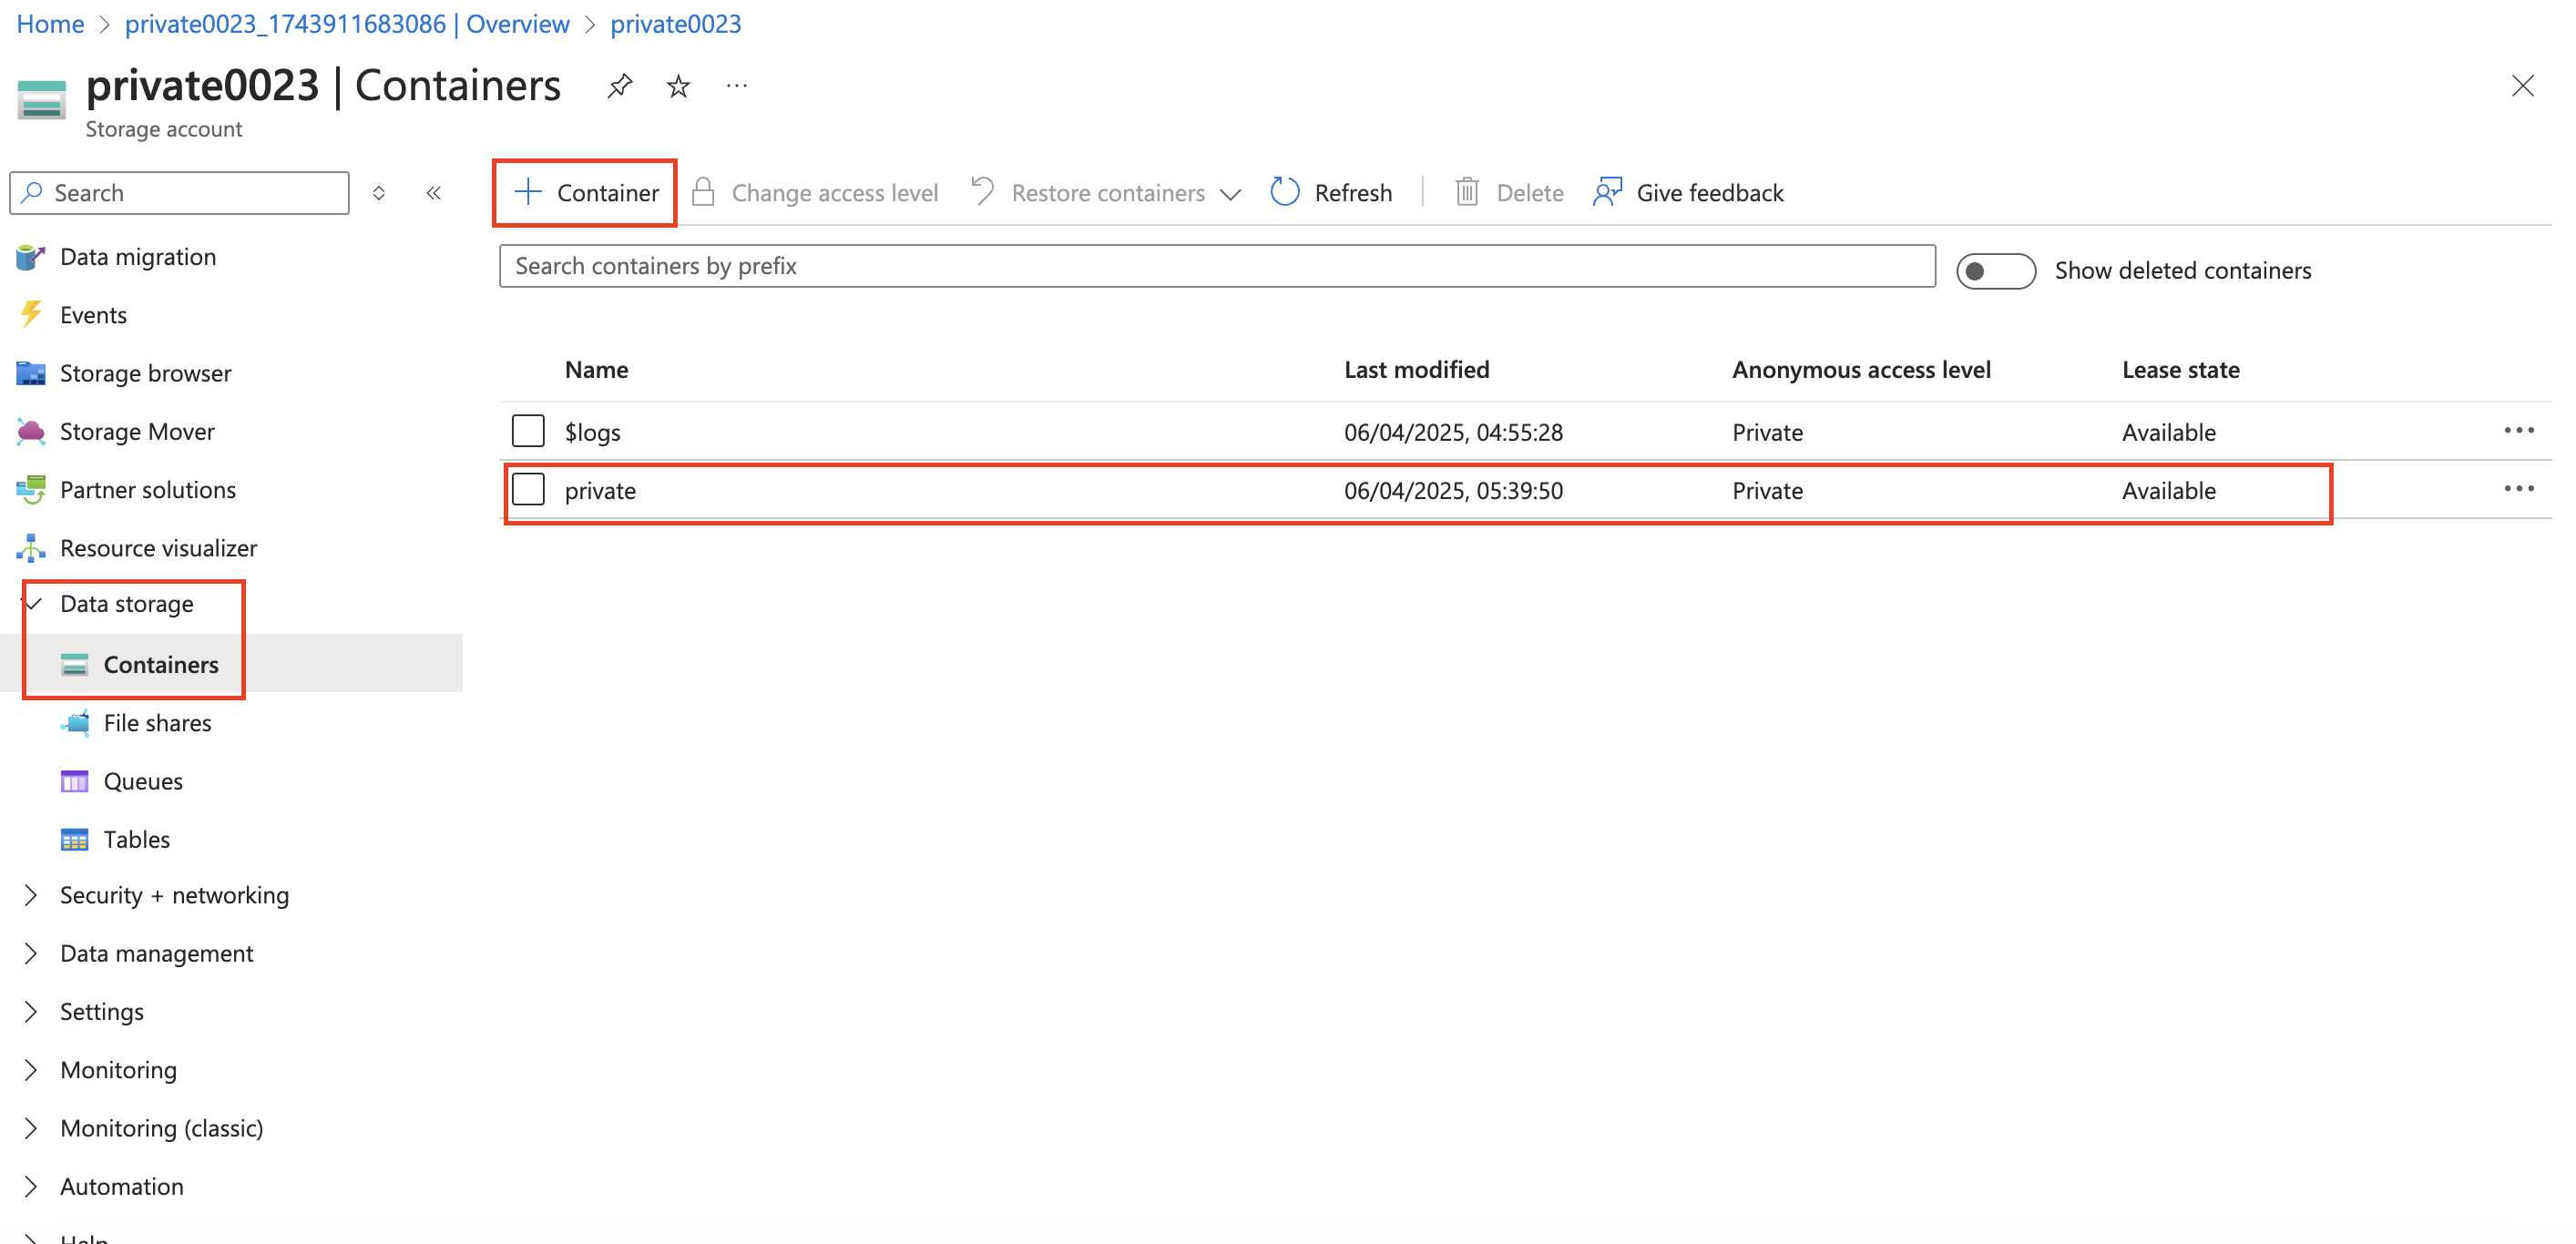2576x1244 pixels.
Task: Open Data migration from the sidebar
Action: point(138,257)
